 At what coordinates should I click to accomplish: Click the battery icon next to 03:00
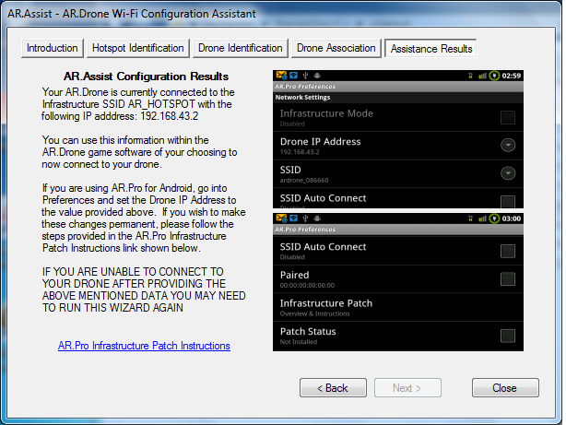[x=494, y=218]
